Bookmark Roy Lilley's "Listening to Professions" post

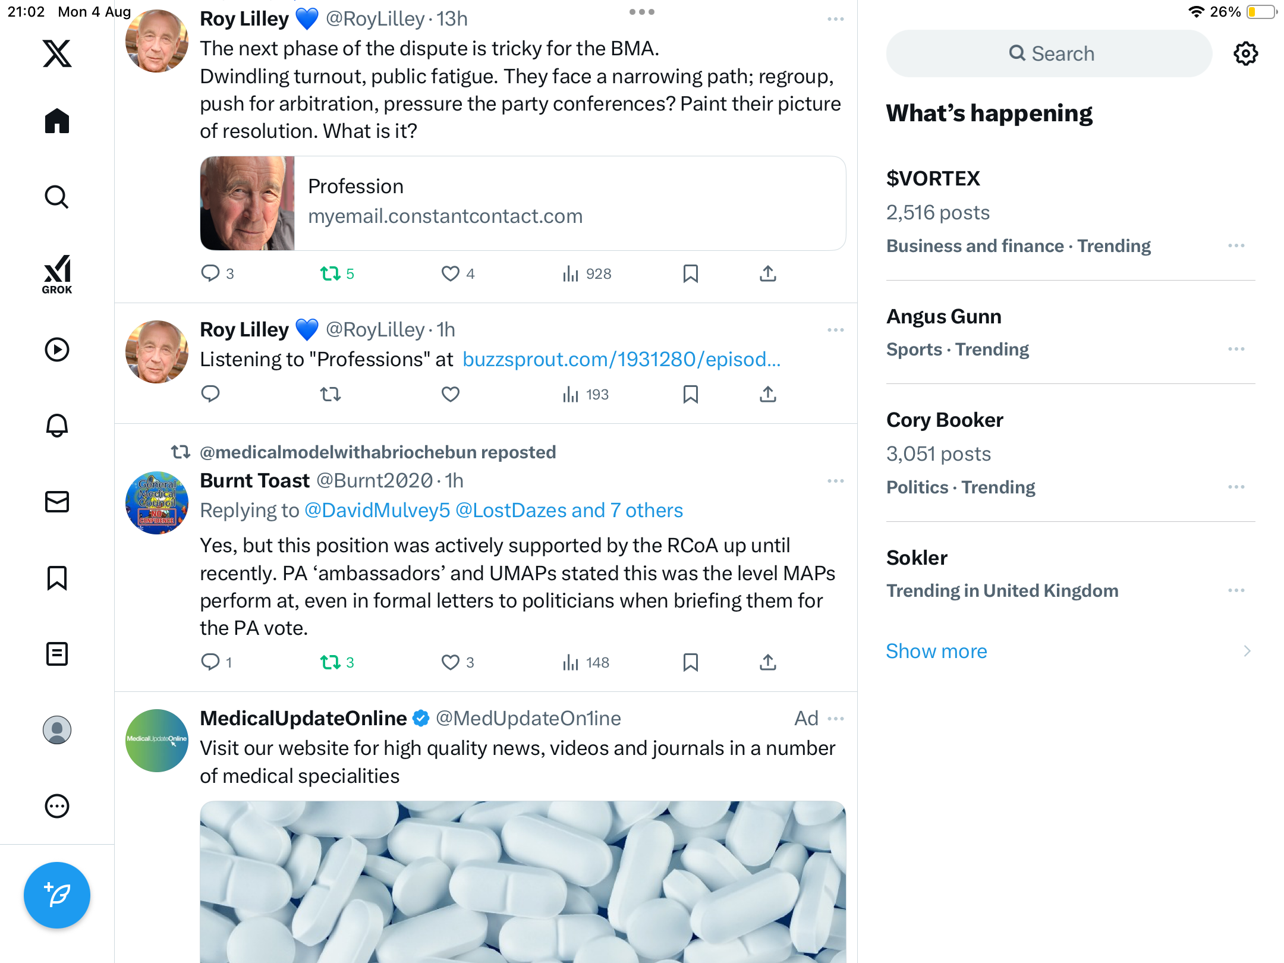pos(690,394)
